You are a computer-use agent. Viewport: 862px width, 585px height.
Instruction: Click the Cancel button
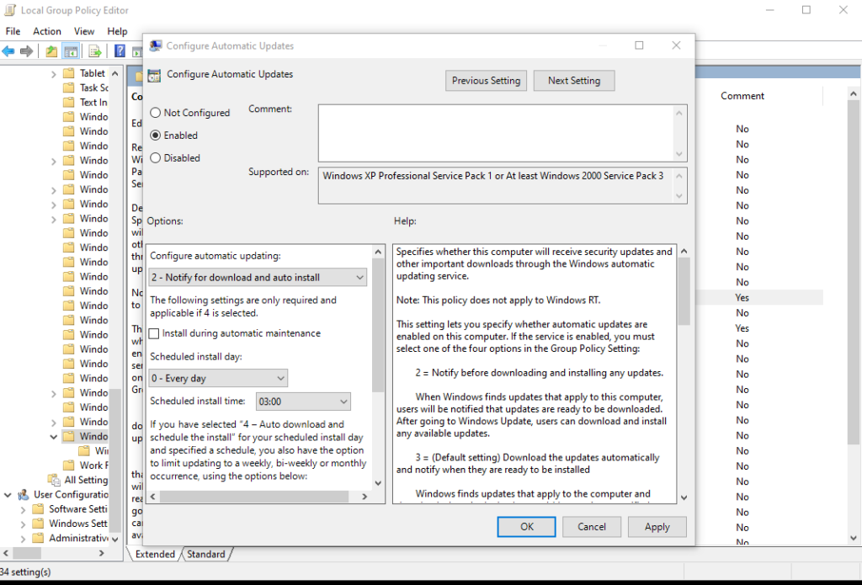tap(592, 527)
